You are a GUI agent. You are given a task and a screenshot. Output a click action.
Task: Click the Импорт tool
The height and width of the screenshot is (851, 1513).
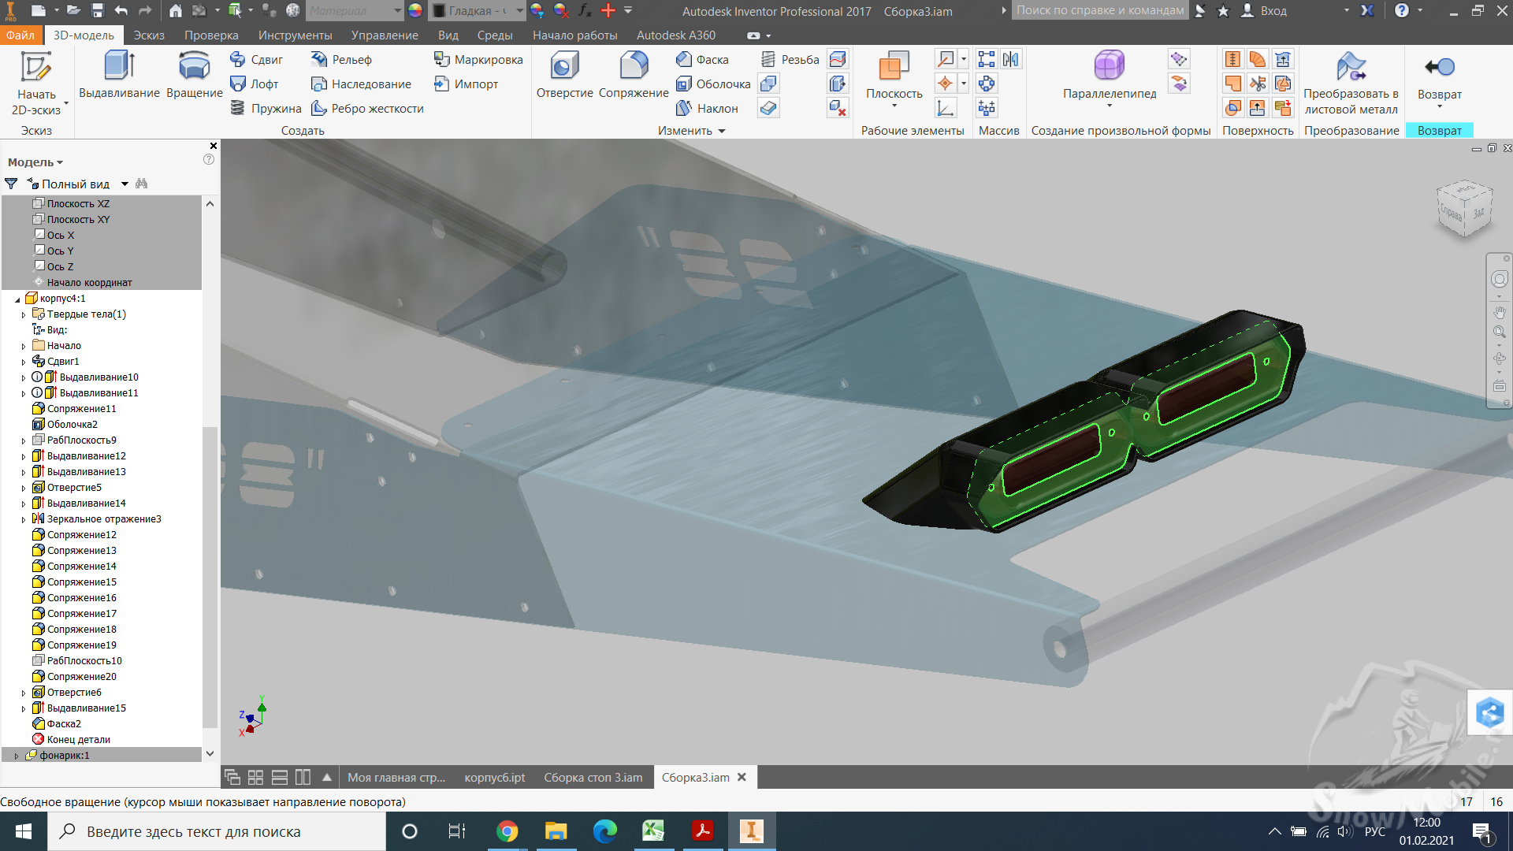click(x=466, y=84)
